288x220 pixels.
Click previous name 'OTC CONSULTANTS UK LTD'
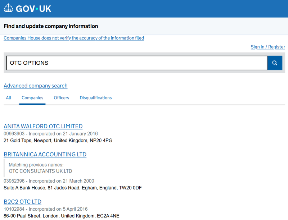(x=40, y=171)
